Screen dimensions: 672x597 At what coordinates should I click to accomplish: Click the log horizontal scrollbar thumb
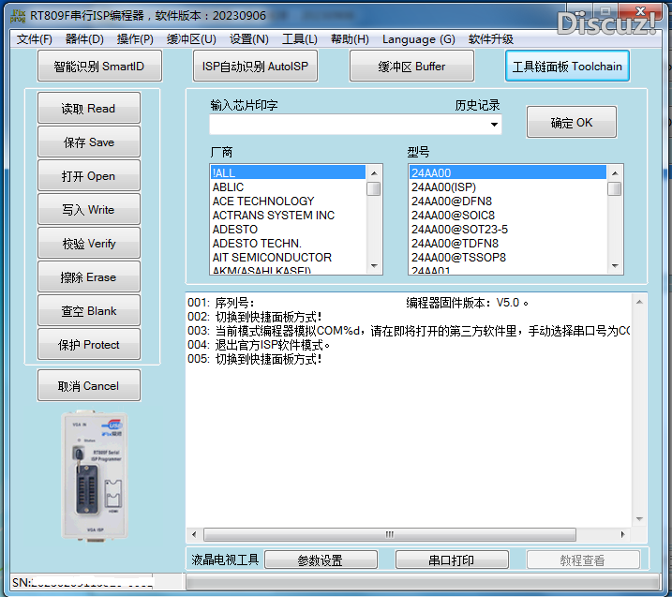[x=390, y=534]
